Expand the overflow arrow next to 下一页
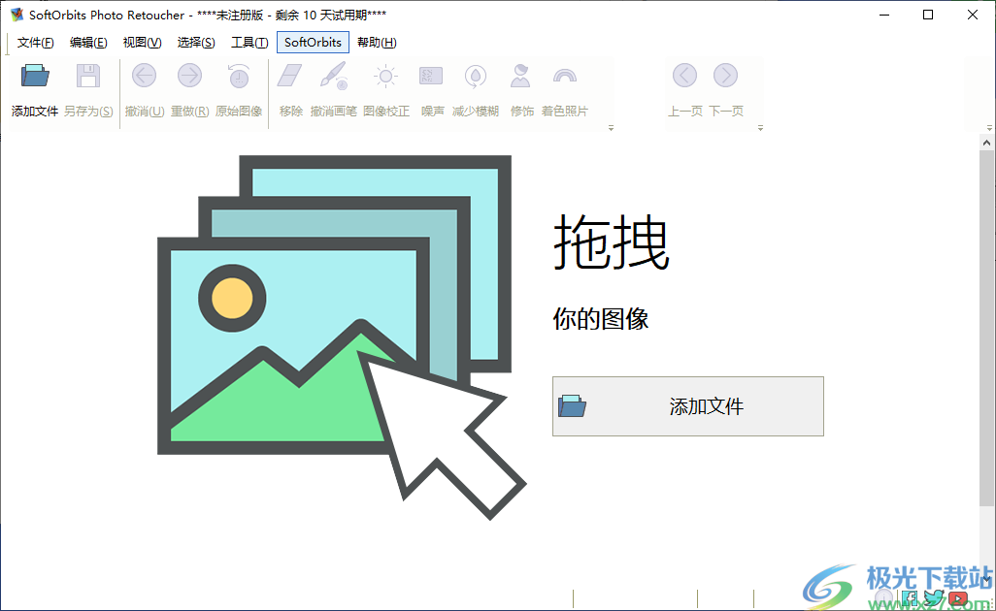The width and height of the screenshot is (996, 611). click(x=760, y=127)
